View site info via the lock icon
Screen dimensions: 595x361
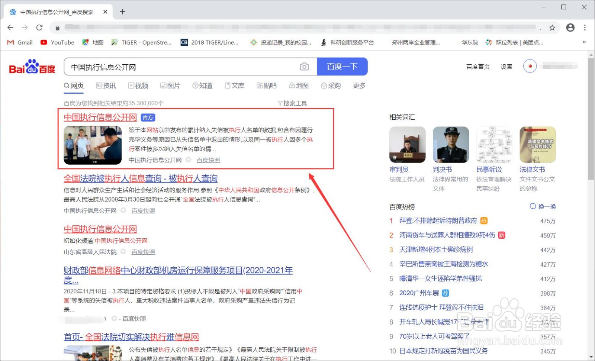(x=57, y=28)
